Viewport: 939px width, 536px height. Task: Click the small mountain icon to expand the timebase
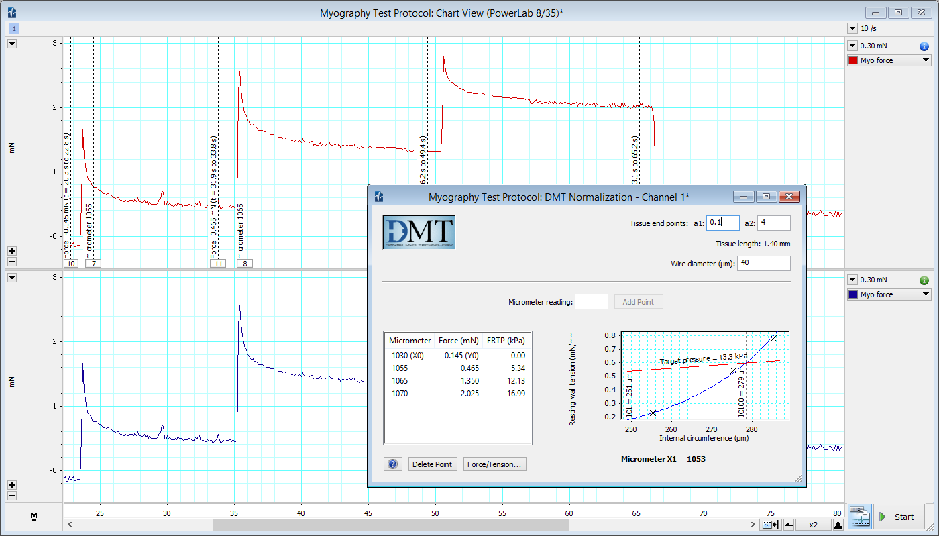(788, 525)
